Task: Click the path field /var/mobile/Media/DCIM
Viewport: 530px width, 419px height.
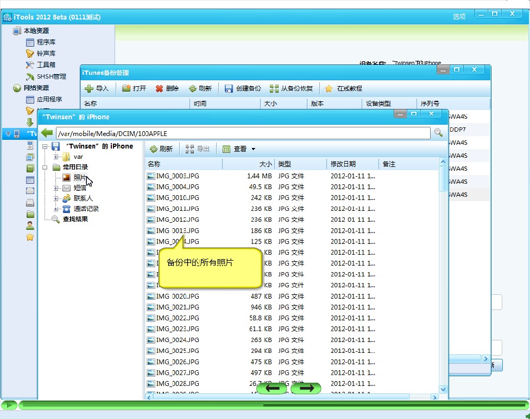Action: point(243,133)
